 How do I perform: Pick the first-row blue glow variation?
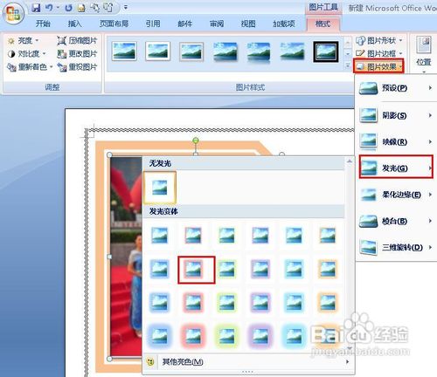[160, 236]
